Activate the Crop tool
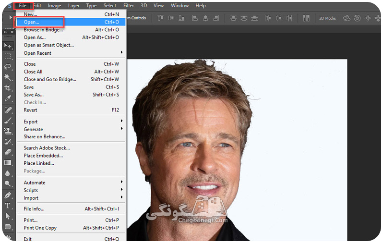This screenshot has height=244, width=383. tap(8, 87)
